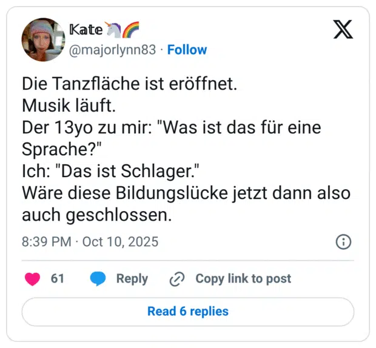Click the 61 likes count
The width and height of the screenshot is (376, 348).
coord(58,279)
